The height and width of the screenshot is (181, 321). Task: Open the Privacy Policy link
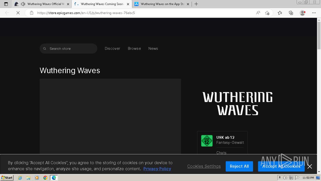click(x=157, y=169)
